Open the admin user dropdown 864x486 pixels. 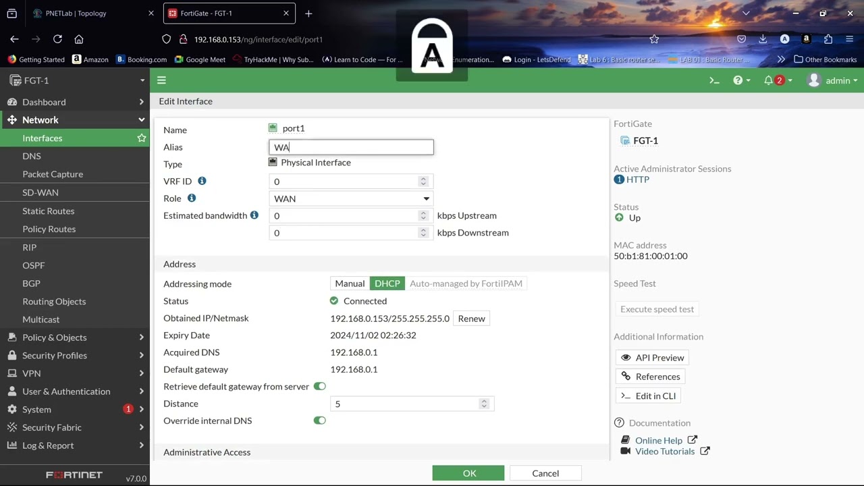pos(832,80)
